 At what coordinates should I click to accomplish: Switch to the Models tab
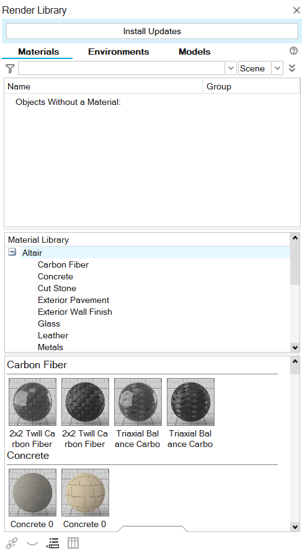pyautogui.click(x=195, y=52)
